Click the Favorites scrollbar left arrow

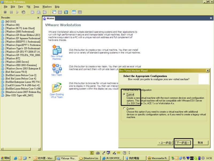tap(2, 149)
